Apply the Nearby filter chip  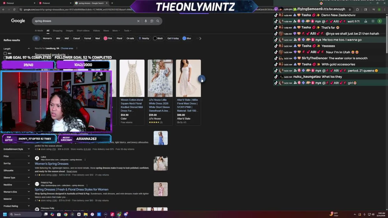[x=144, y=38]
